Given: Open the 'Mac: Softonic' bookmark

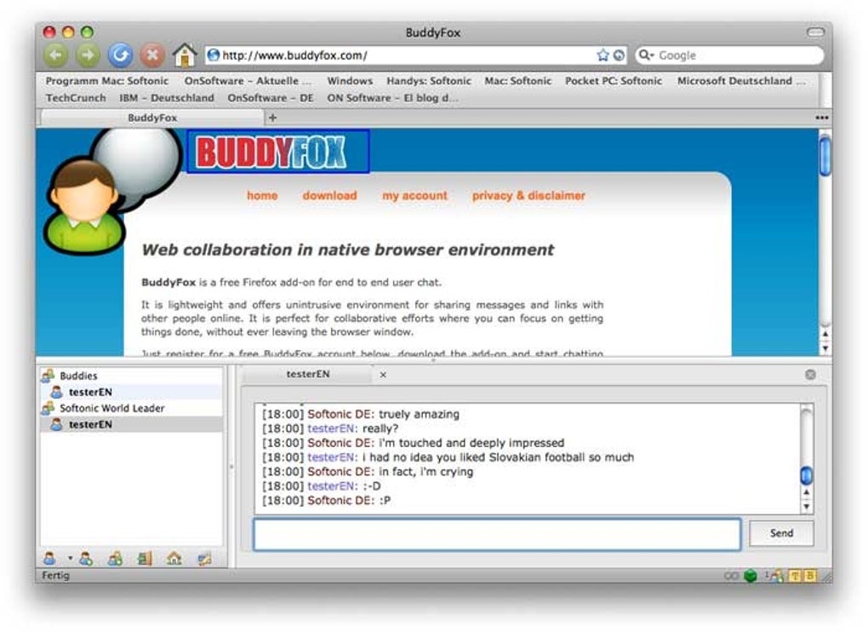Looking at the screenshot, I should click(518, 81).
